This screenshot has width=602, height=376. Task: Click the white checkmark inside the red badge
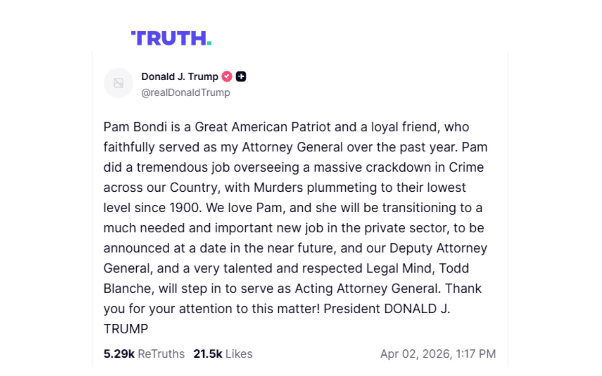point(227,76)
